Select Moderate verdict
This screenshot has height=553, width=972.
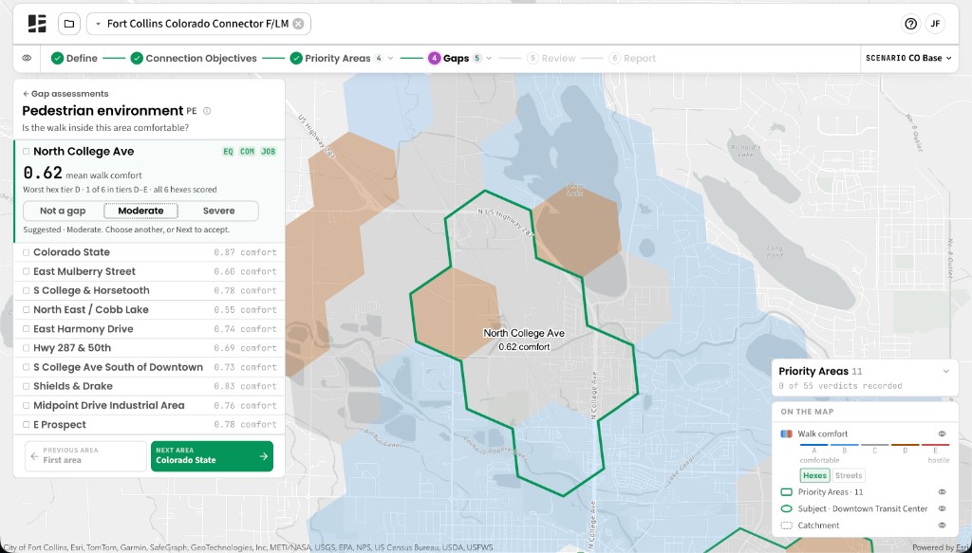coord(140,211)
